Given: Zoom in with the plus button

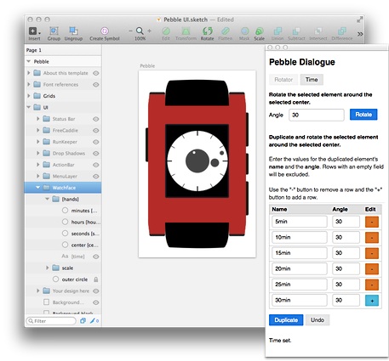Looking at the screenshot, I should pos(149,31).
